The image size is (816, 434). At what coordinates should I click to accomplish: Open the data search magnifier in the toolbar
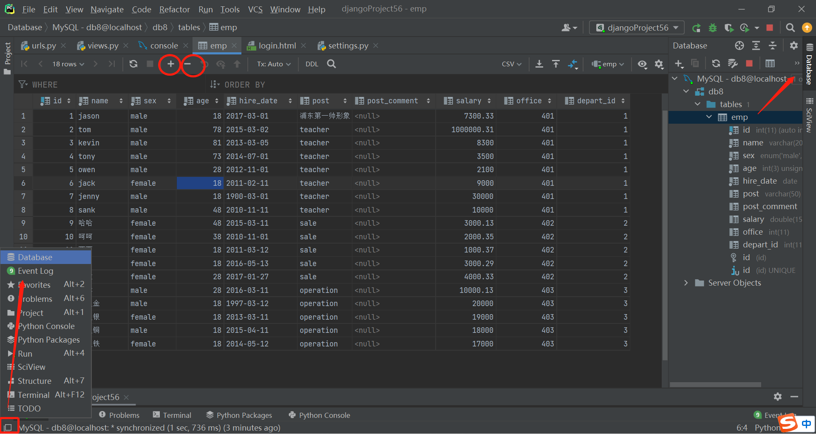pos(331,64)
